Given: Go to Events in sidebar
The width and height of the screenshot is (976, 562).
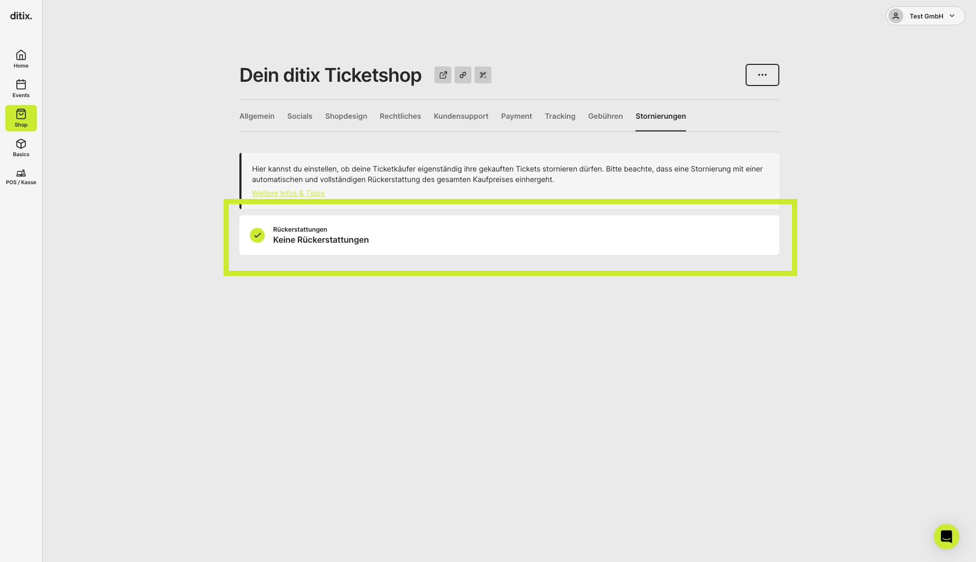Looking at the screenshot, I should [21, 89].
